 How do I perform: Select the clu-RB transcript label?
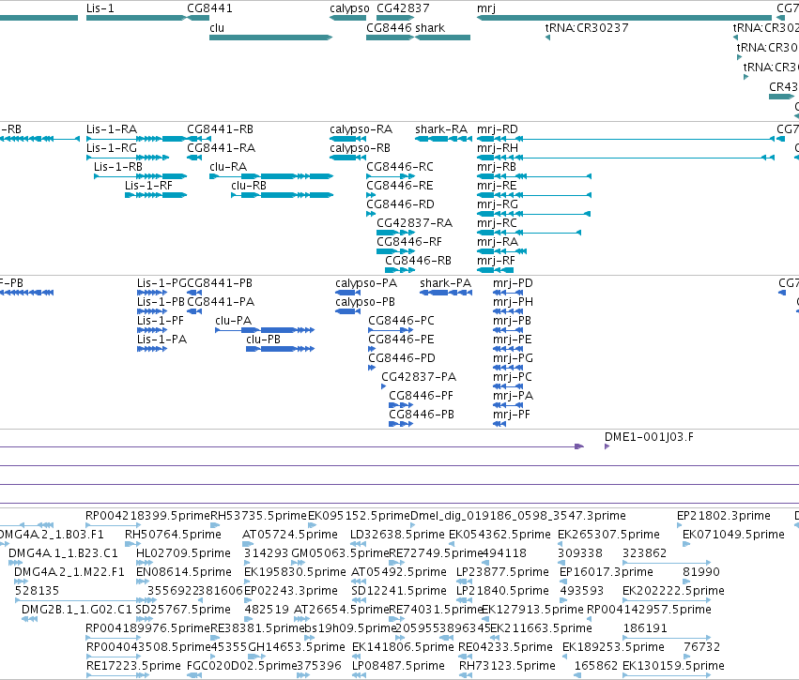coord(249,186)
